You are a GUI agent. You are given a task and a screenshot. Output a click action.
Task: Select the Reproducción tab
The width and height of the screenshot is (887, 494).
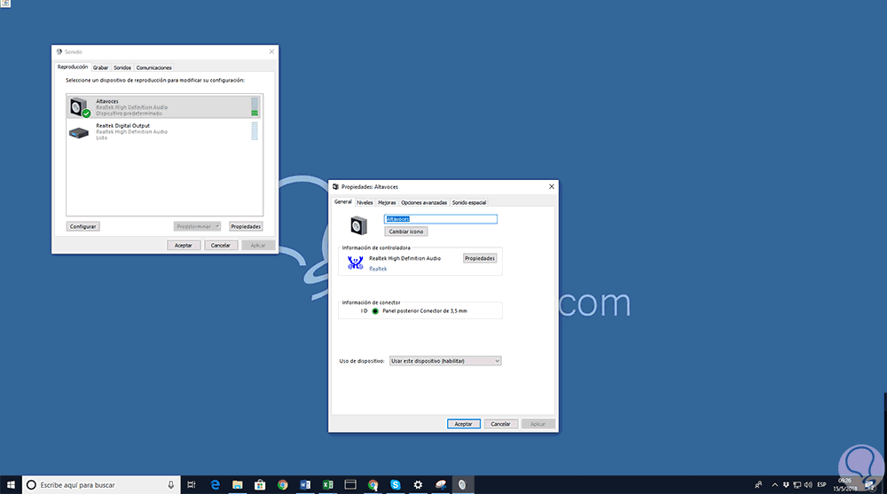click(x=73, y=67)
